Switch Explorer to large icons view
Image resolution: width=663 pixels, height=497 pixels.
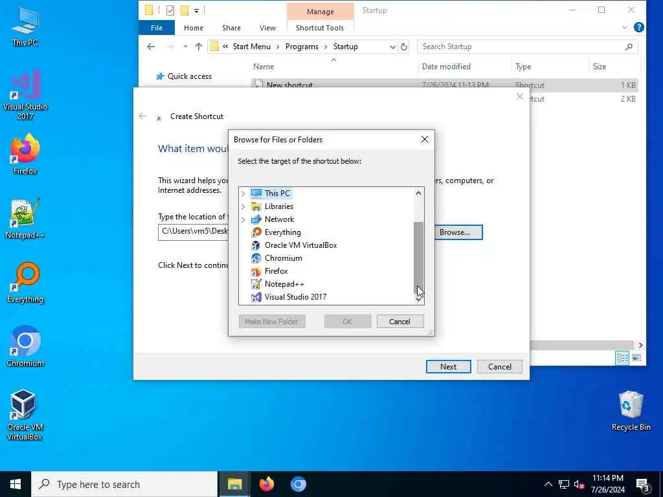636,358
